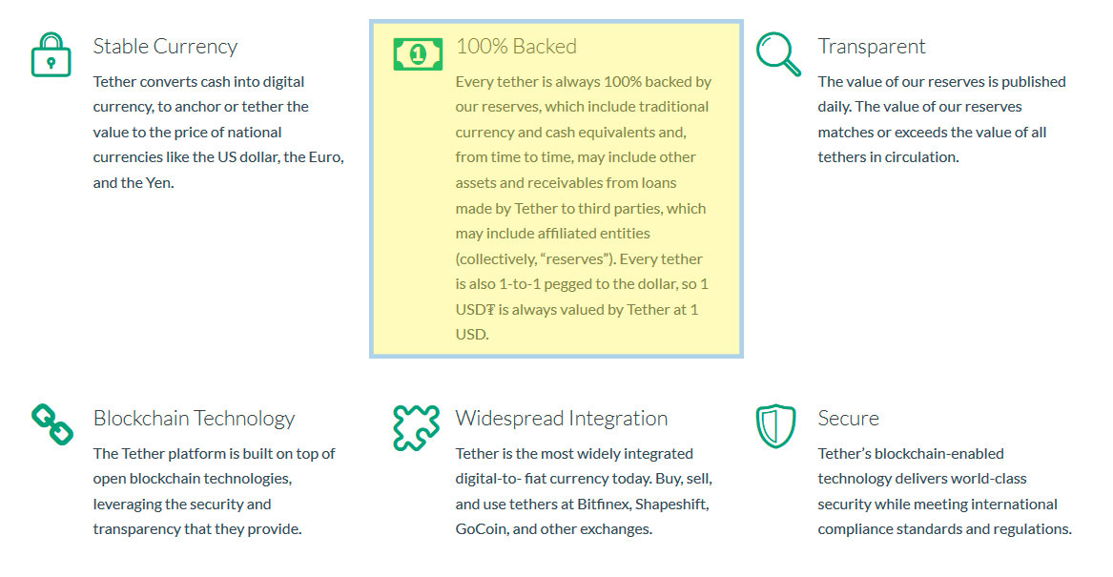Click the reserves published daily paragraph
The image size is (1113, 577).
point(942,119)
